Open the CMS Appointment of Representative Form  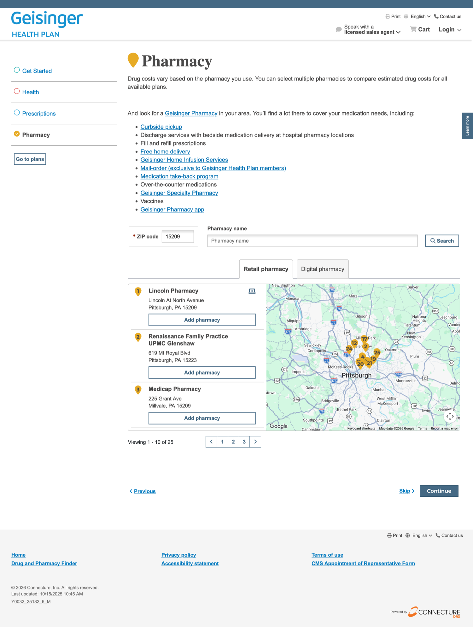[363, 564]
